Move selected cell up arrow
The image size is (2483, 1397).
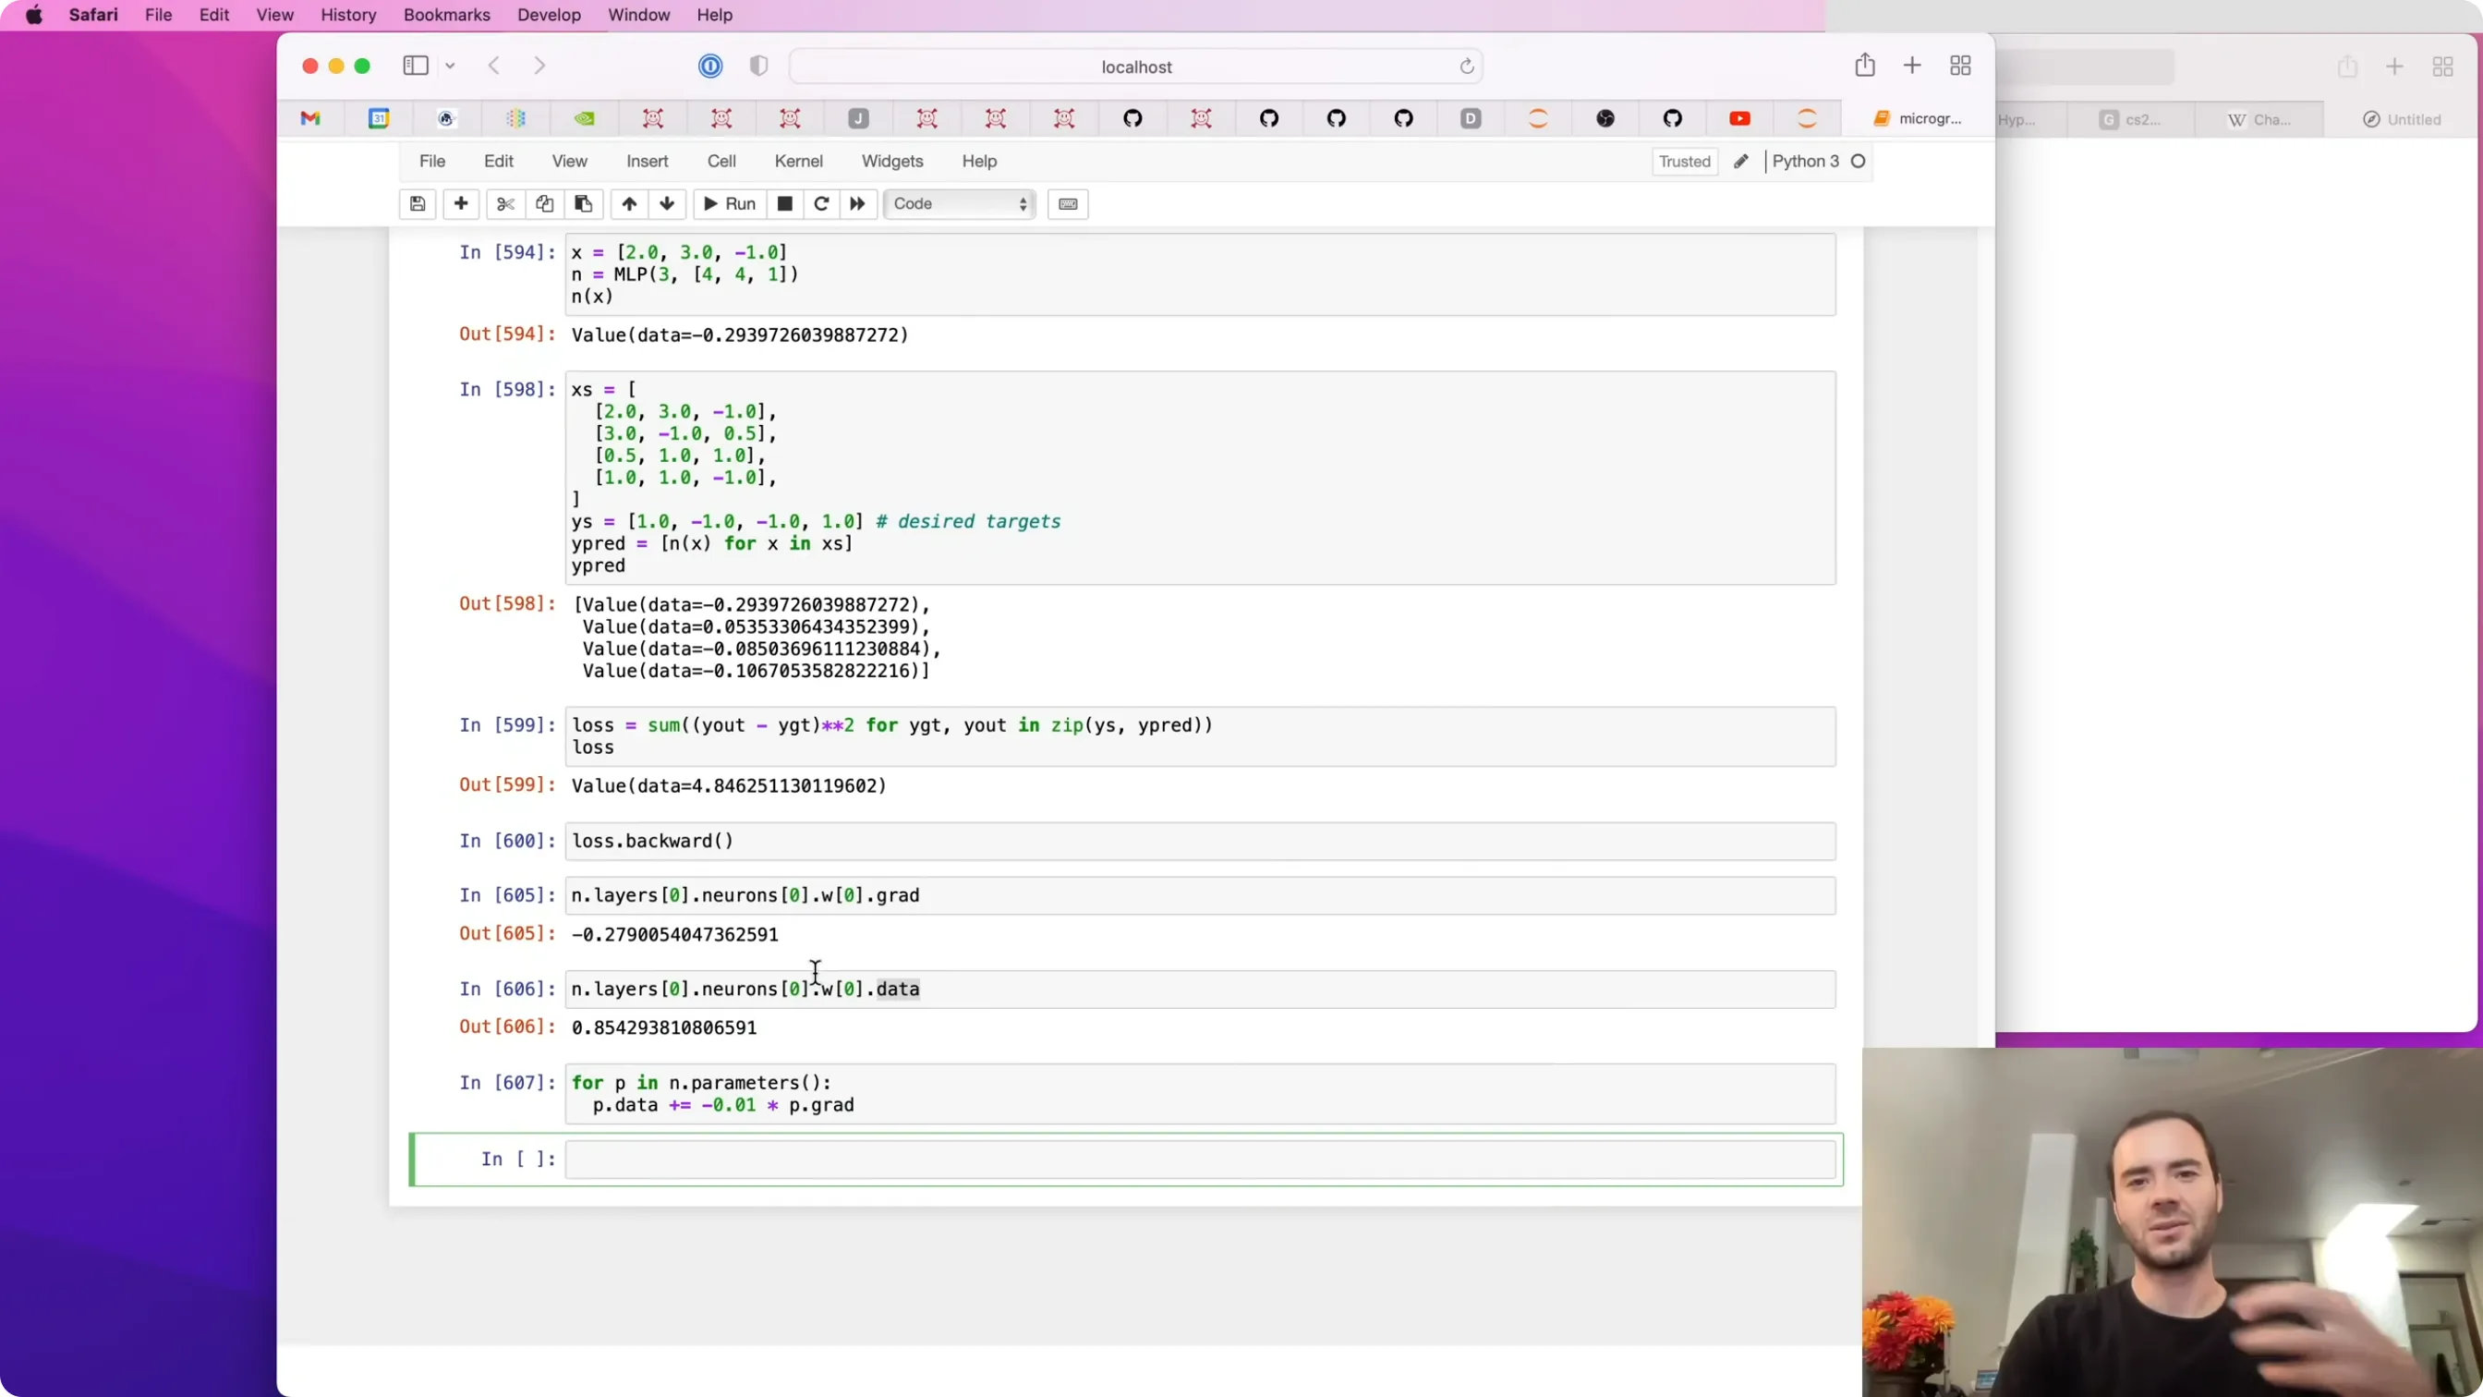(x=629, y=203)
